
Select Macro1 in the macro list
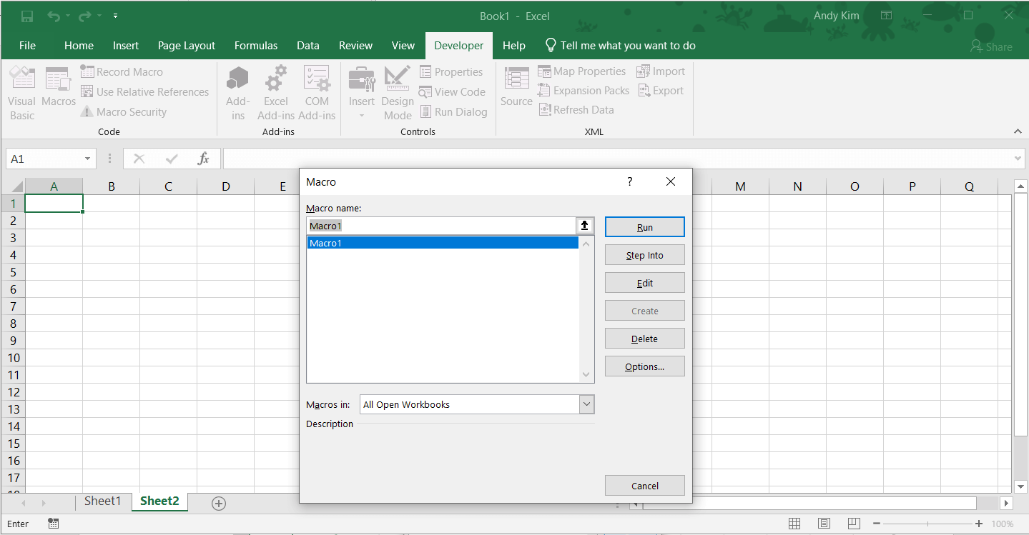(x=443, y=243)
